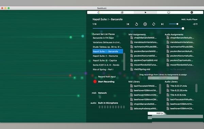
Task: Click the Unassign button
Action: (x=163, y=78)
